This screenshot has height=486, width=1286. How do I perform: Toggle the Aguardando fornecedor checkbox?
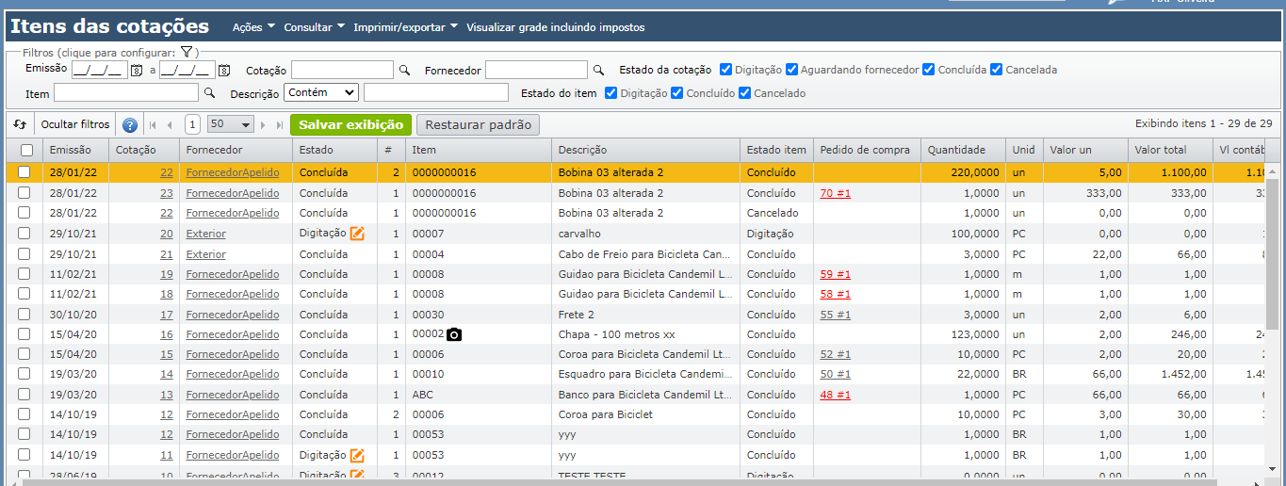[791, 70]
